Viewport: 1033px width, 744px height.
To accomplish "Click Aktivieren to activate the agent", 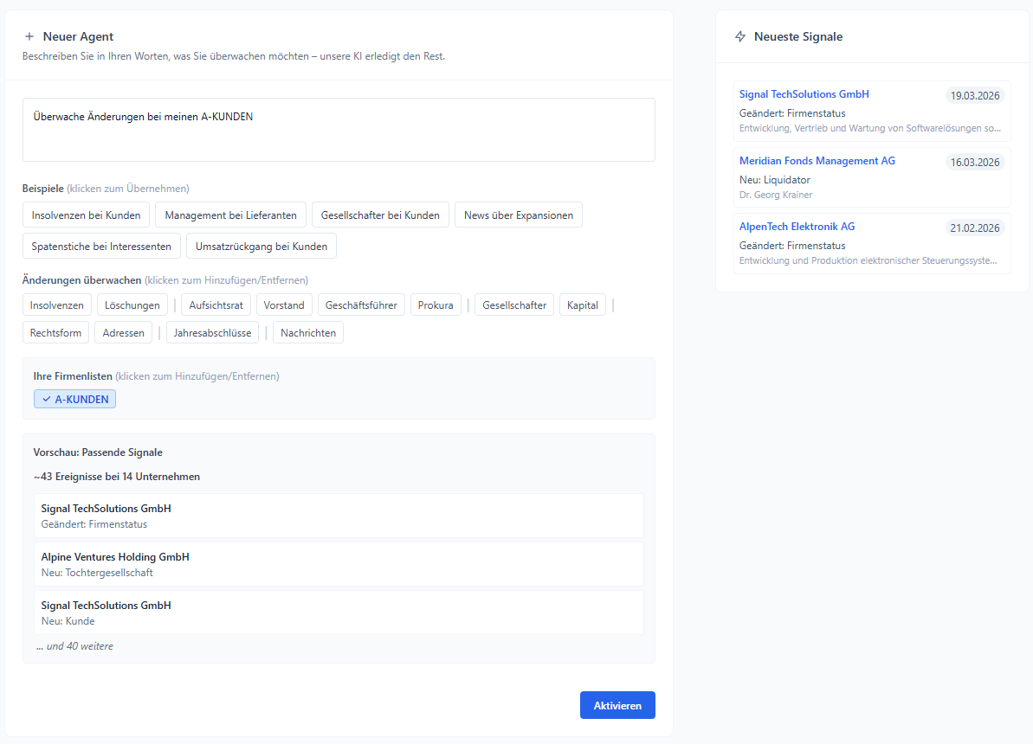I will click(617, 705).
